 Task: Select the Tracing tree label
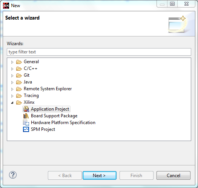pos(31,96)
